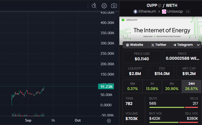Click the V2 version badge
This screenshot has width=202, height=125.
click(x=188, y=12)
